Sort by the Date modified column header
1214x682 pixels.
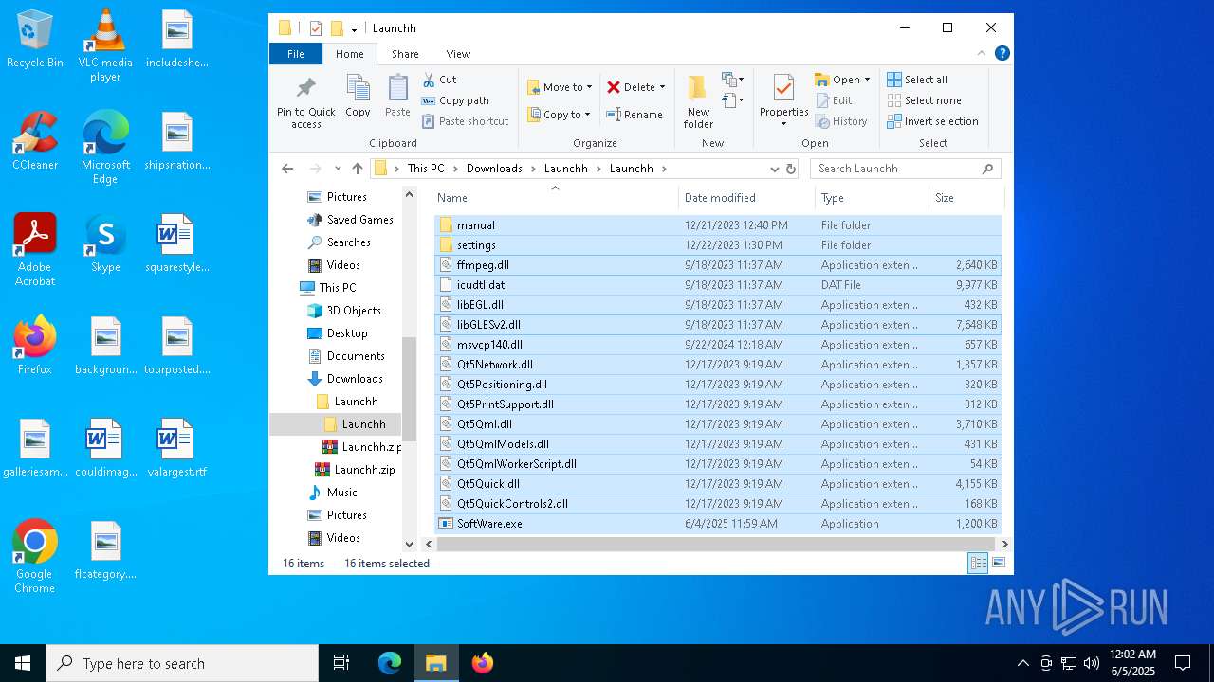point(746,198)
